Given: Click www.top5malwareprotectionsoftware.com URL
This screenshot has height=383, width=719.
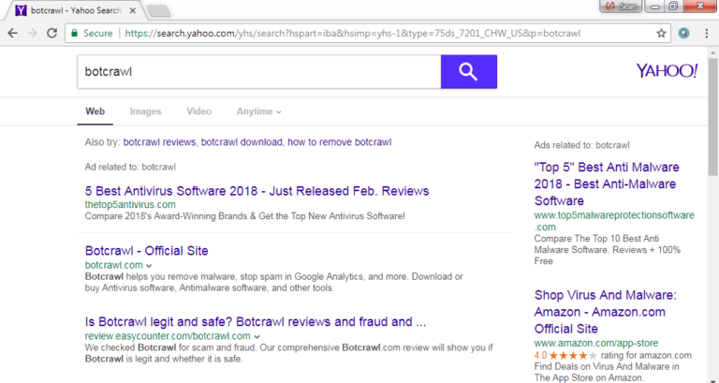Looking at the screenshot, I should [614, 221].
